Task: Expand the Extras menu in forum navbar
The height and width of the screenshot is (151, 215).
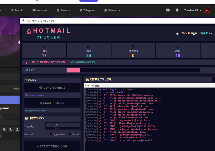Action: pyautogui.click(x=112, y=10)
